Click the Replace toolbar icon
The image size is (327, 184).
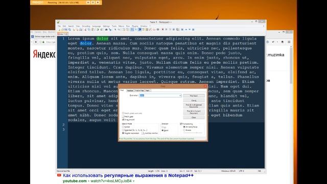point(110,30)
